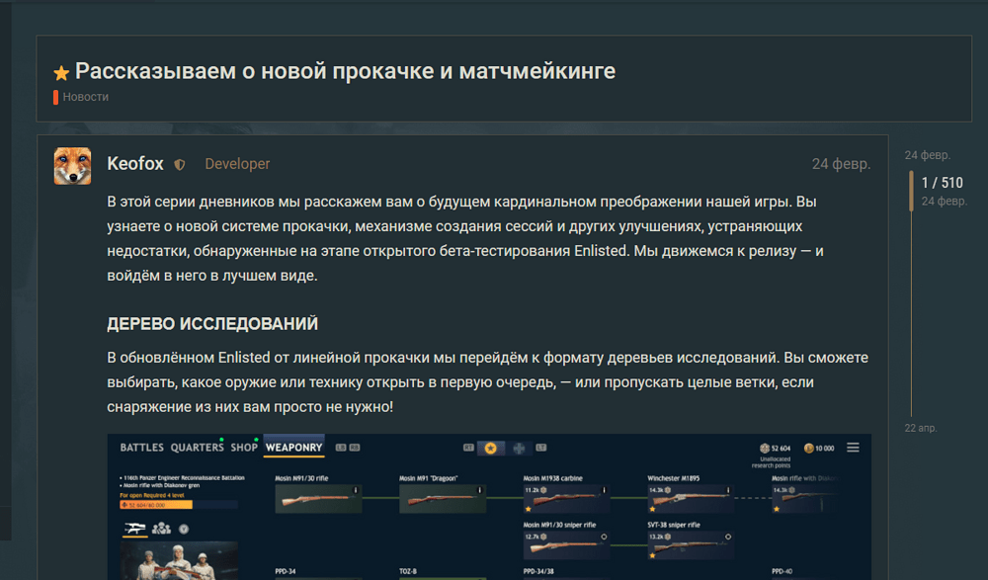Click the star on Winchester M1895 card
The image size is (988, 580).
point(652,509)
